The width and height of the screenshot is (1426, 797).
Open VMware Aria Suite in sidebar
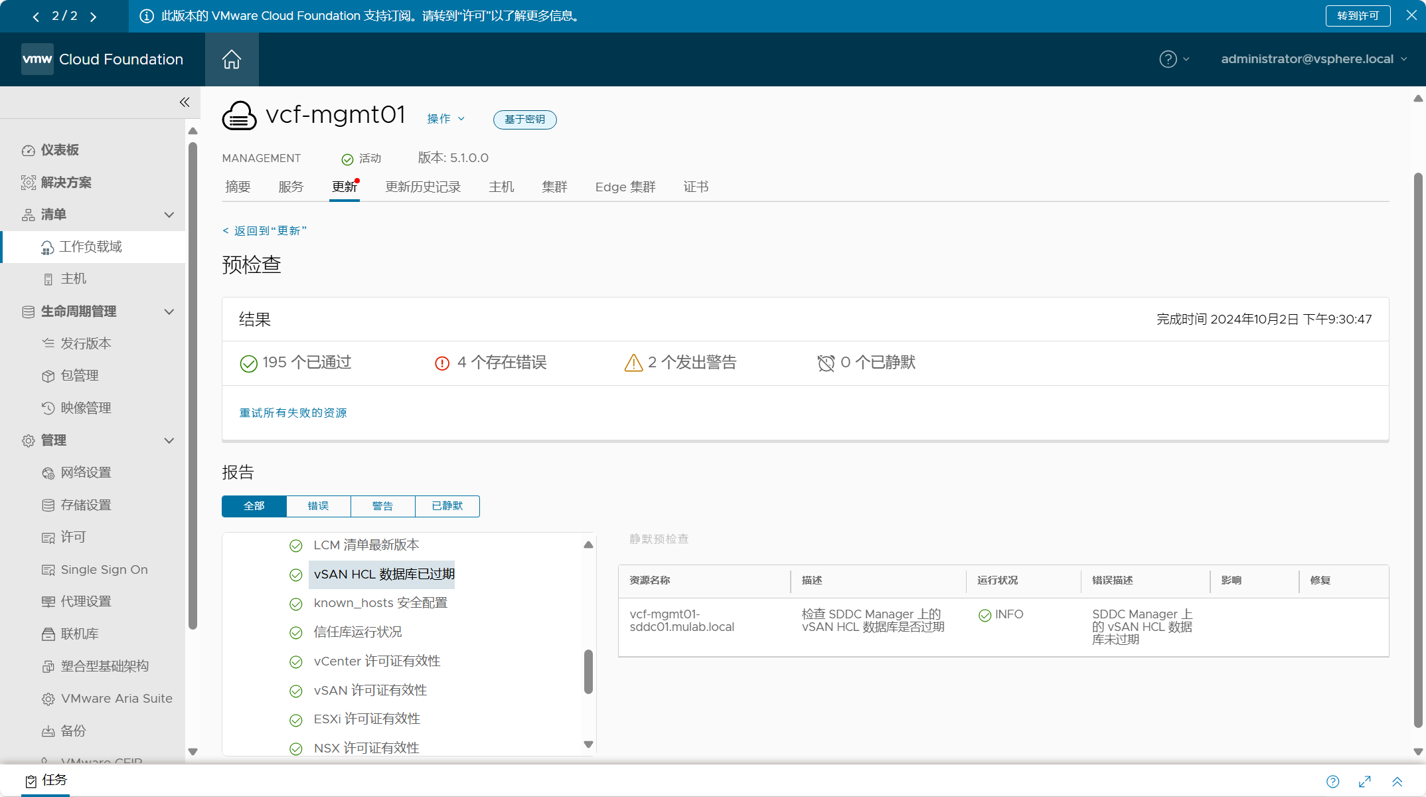coord(116,699)
